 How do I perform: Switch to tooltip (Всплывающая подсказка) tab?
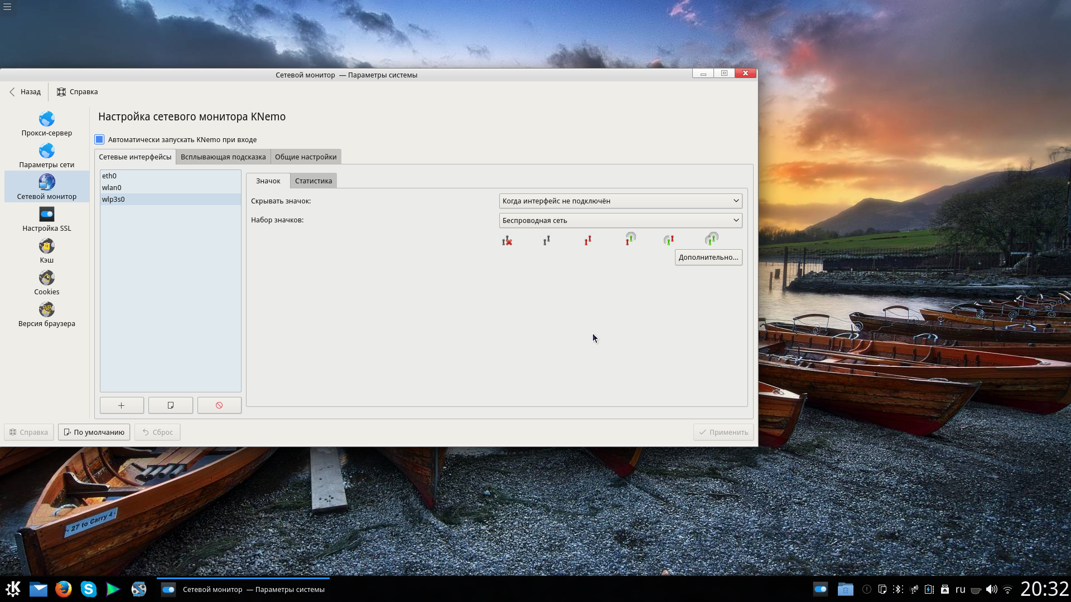point(223,157)
